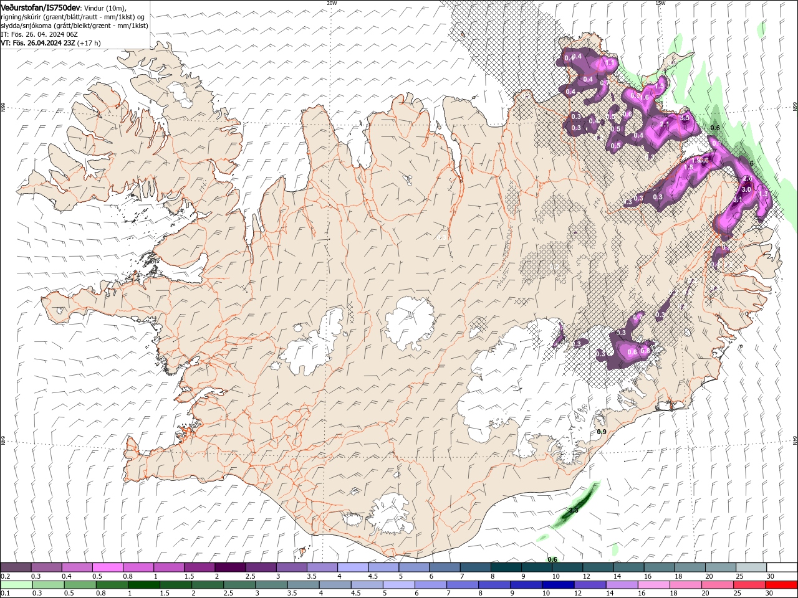Click the '3.5' snowfall value on the northeast coast
The height and width of the screenshot is (598, 798).
(x=685, y=118)
